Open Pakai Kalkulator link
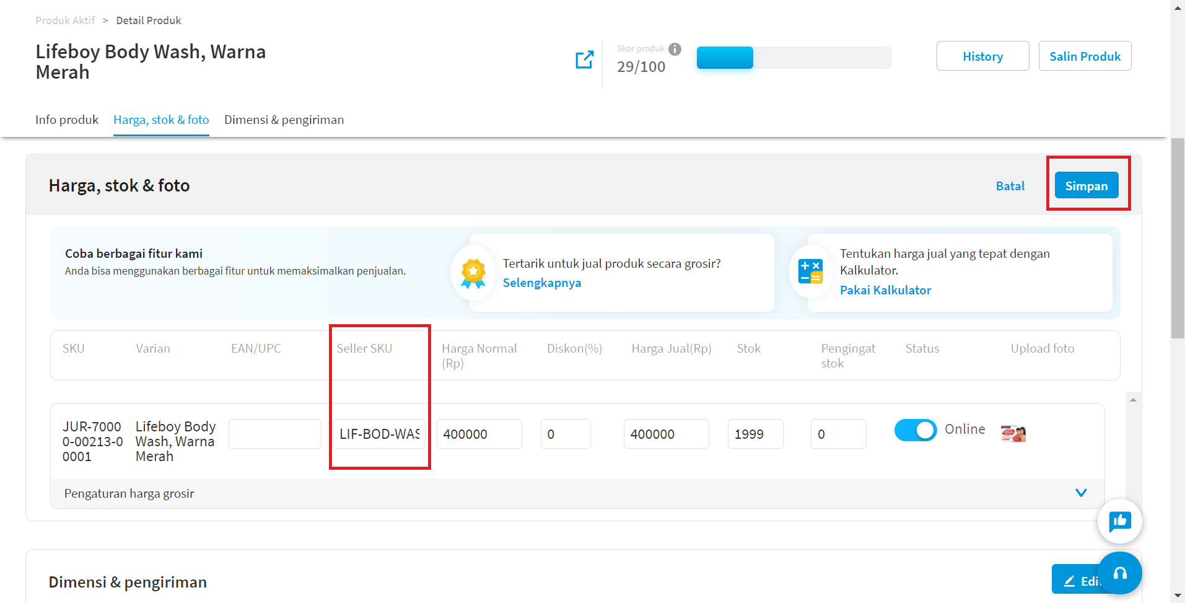1185x608 pixels. 885,290
